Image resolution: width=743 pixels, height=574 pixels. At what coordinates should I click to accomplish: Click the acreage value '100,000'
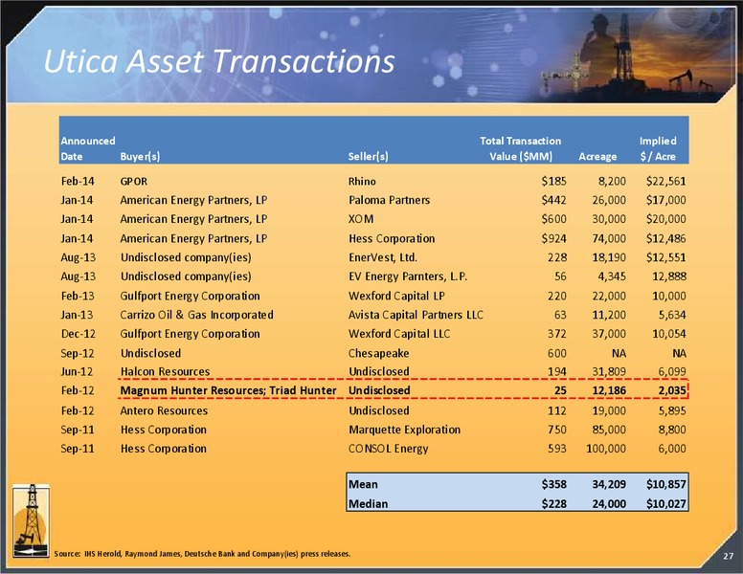606,449
